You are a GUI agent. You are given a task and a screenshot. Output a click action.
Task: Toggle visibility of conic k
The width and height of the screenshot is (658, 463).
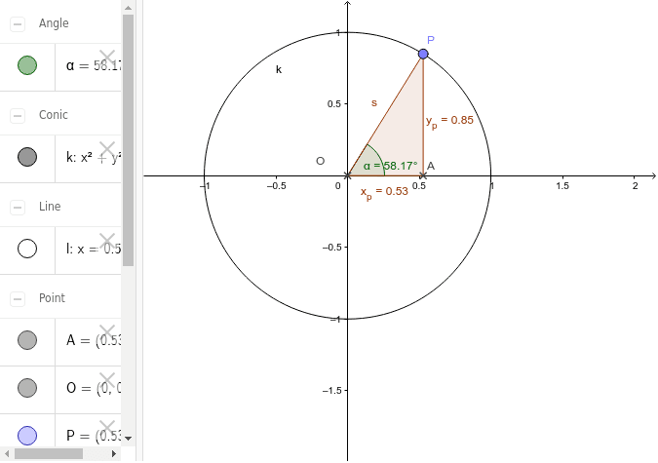point(27,157)
